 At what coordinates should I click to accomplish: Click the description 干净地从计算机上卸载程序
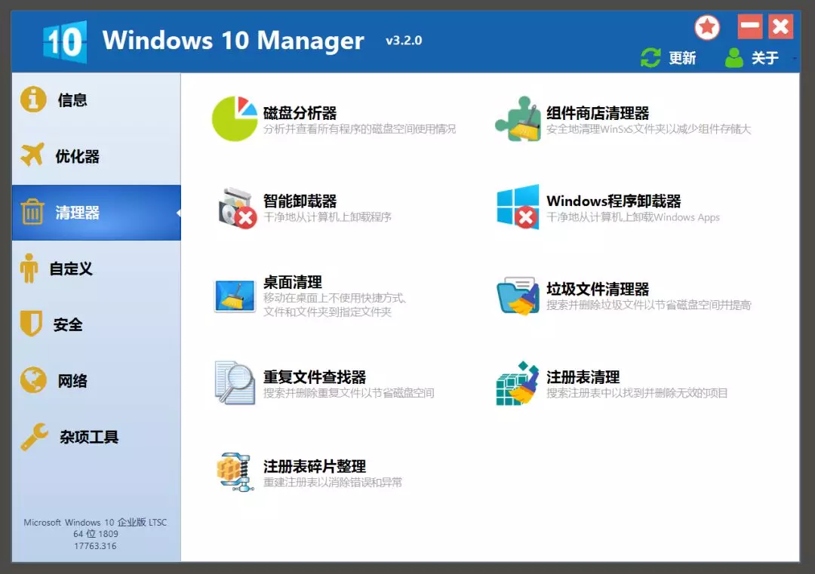click(328, 217)
